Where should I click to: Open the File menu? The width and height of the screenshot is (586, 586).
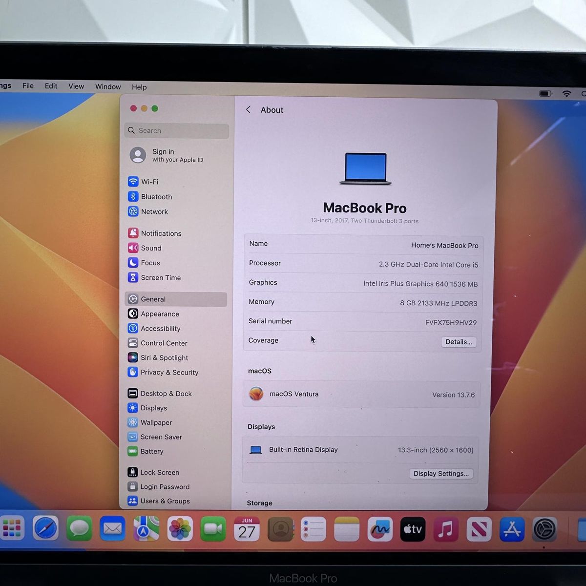(x=28, y=86)
